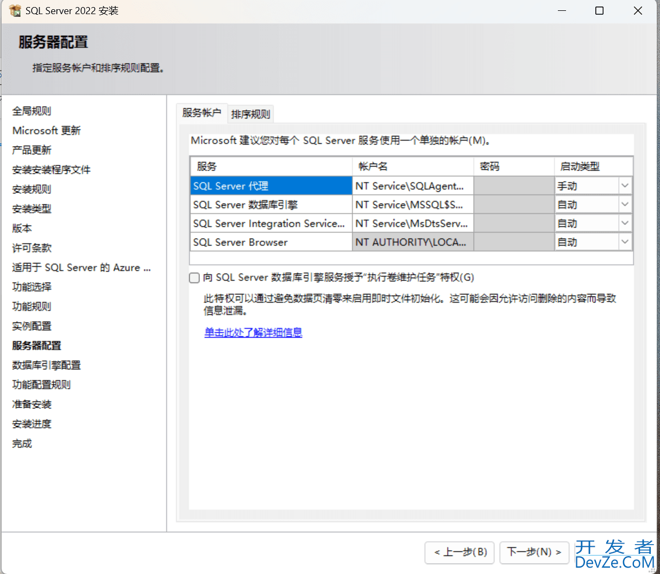The image size is (660, 574).
Task: Go to 功能配置规则 step in sidebar
Action: pyautogui.click(x=41, y=384)
